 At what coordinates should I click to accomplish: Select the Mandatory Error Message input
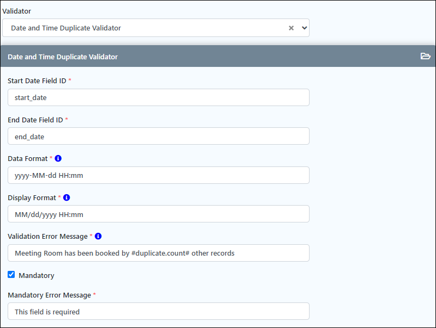(x=159, y=311)
